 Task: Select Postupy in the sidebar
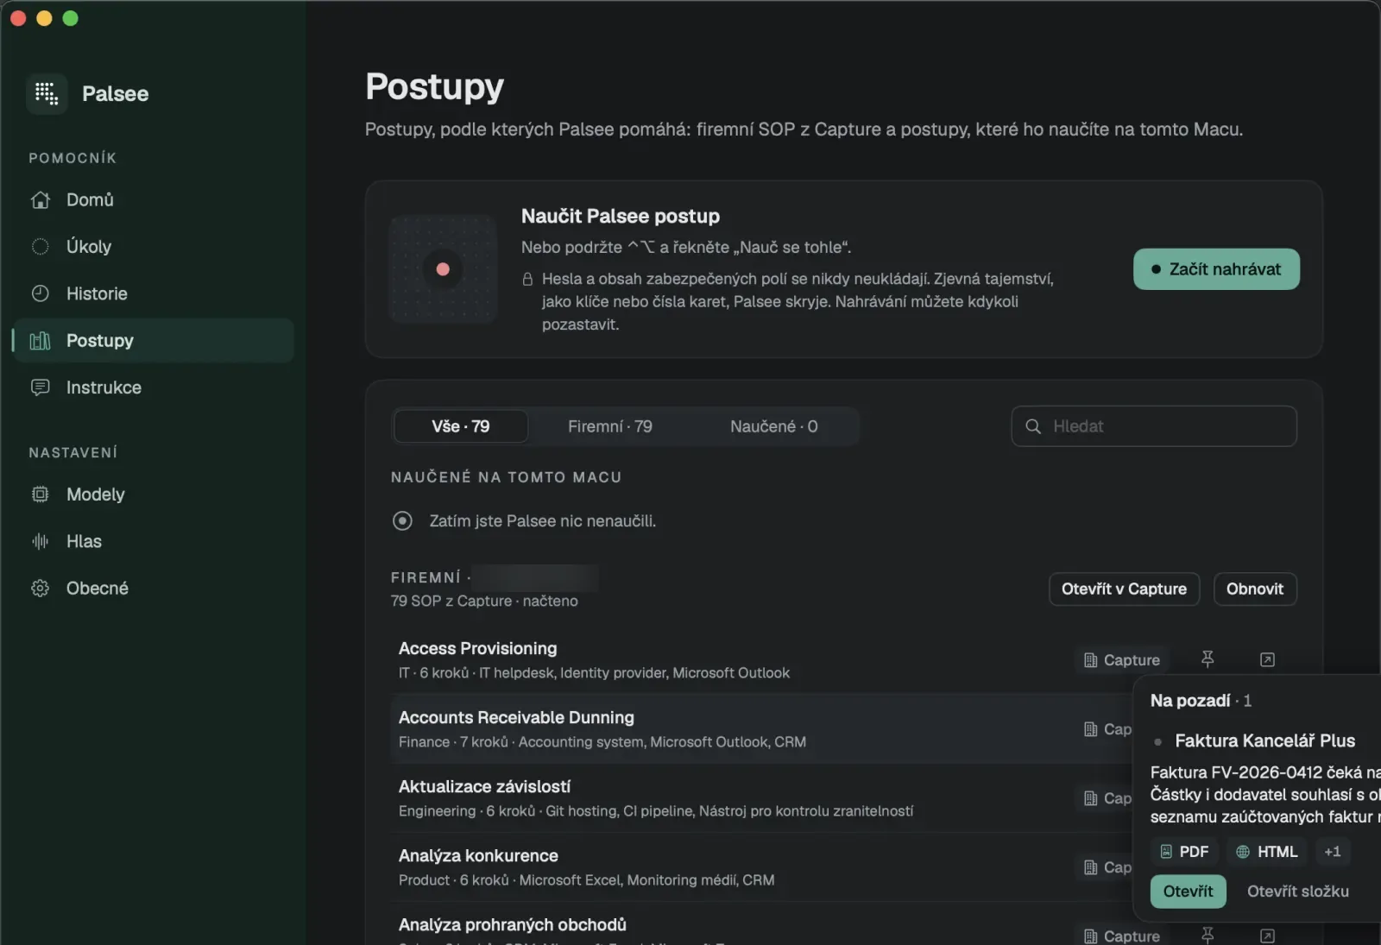click(x=154, y=340)
